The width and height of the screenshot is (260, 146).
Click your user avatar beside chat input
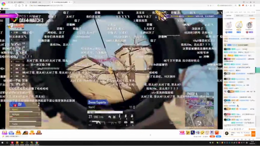tap(227, 133)
